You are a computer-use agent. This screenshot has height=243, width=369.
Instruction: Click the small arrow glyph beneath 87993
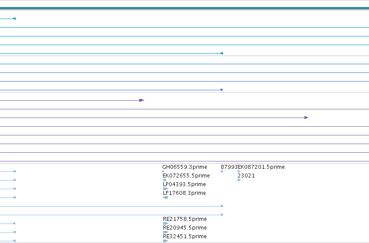[x=222, y=171]
